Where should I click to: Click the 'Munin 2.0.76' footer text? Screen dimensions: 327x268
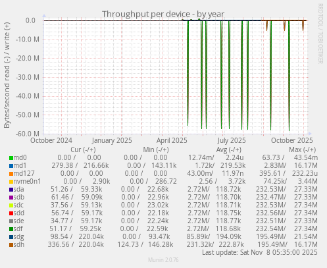(x=163, y=260)
